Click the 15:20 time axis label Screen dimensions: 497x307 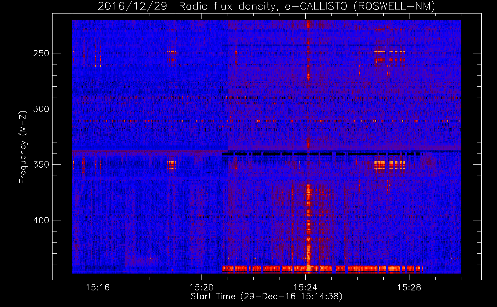click(x=202, y=288)
